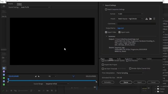Click the Cancel button

coord(153,82)
